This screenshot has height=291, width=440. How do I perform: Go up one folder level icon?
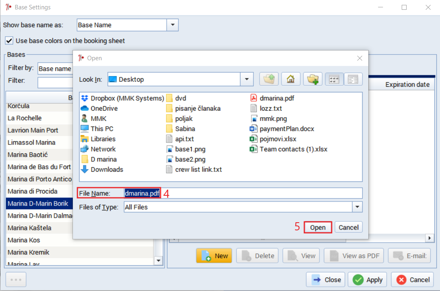point(269,79)
